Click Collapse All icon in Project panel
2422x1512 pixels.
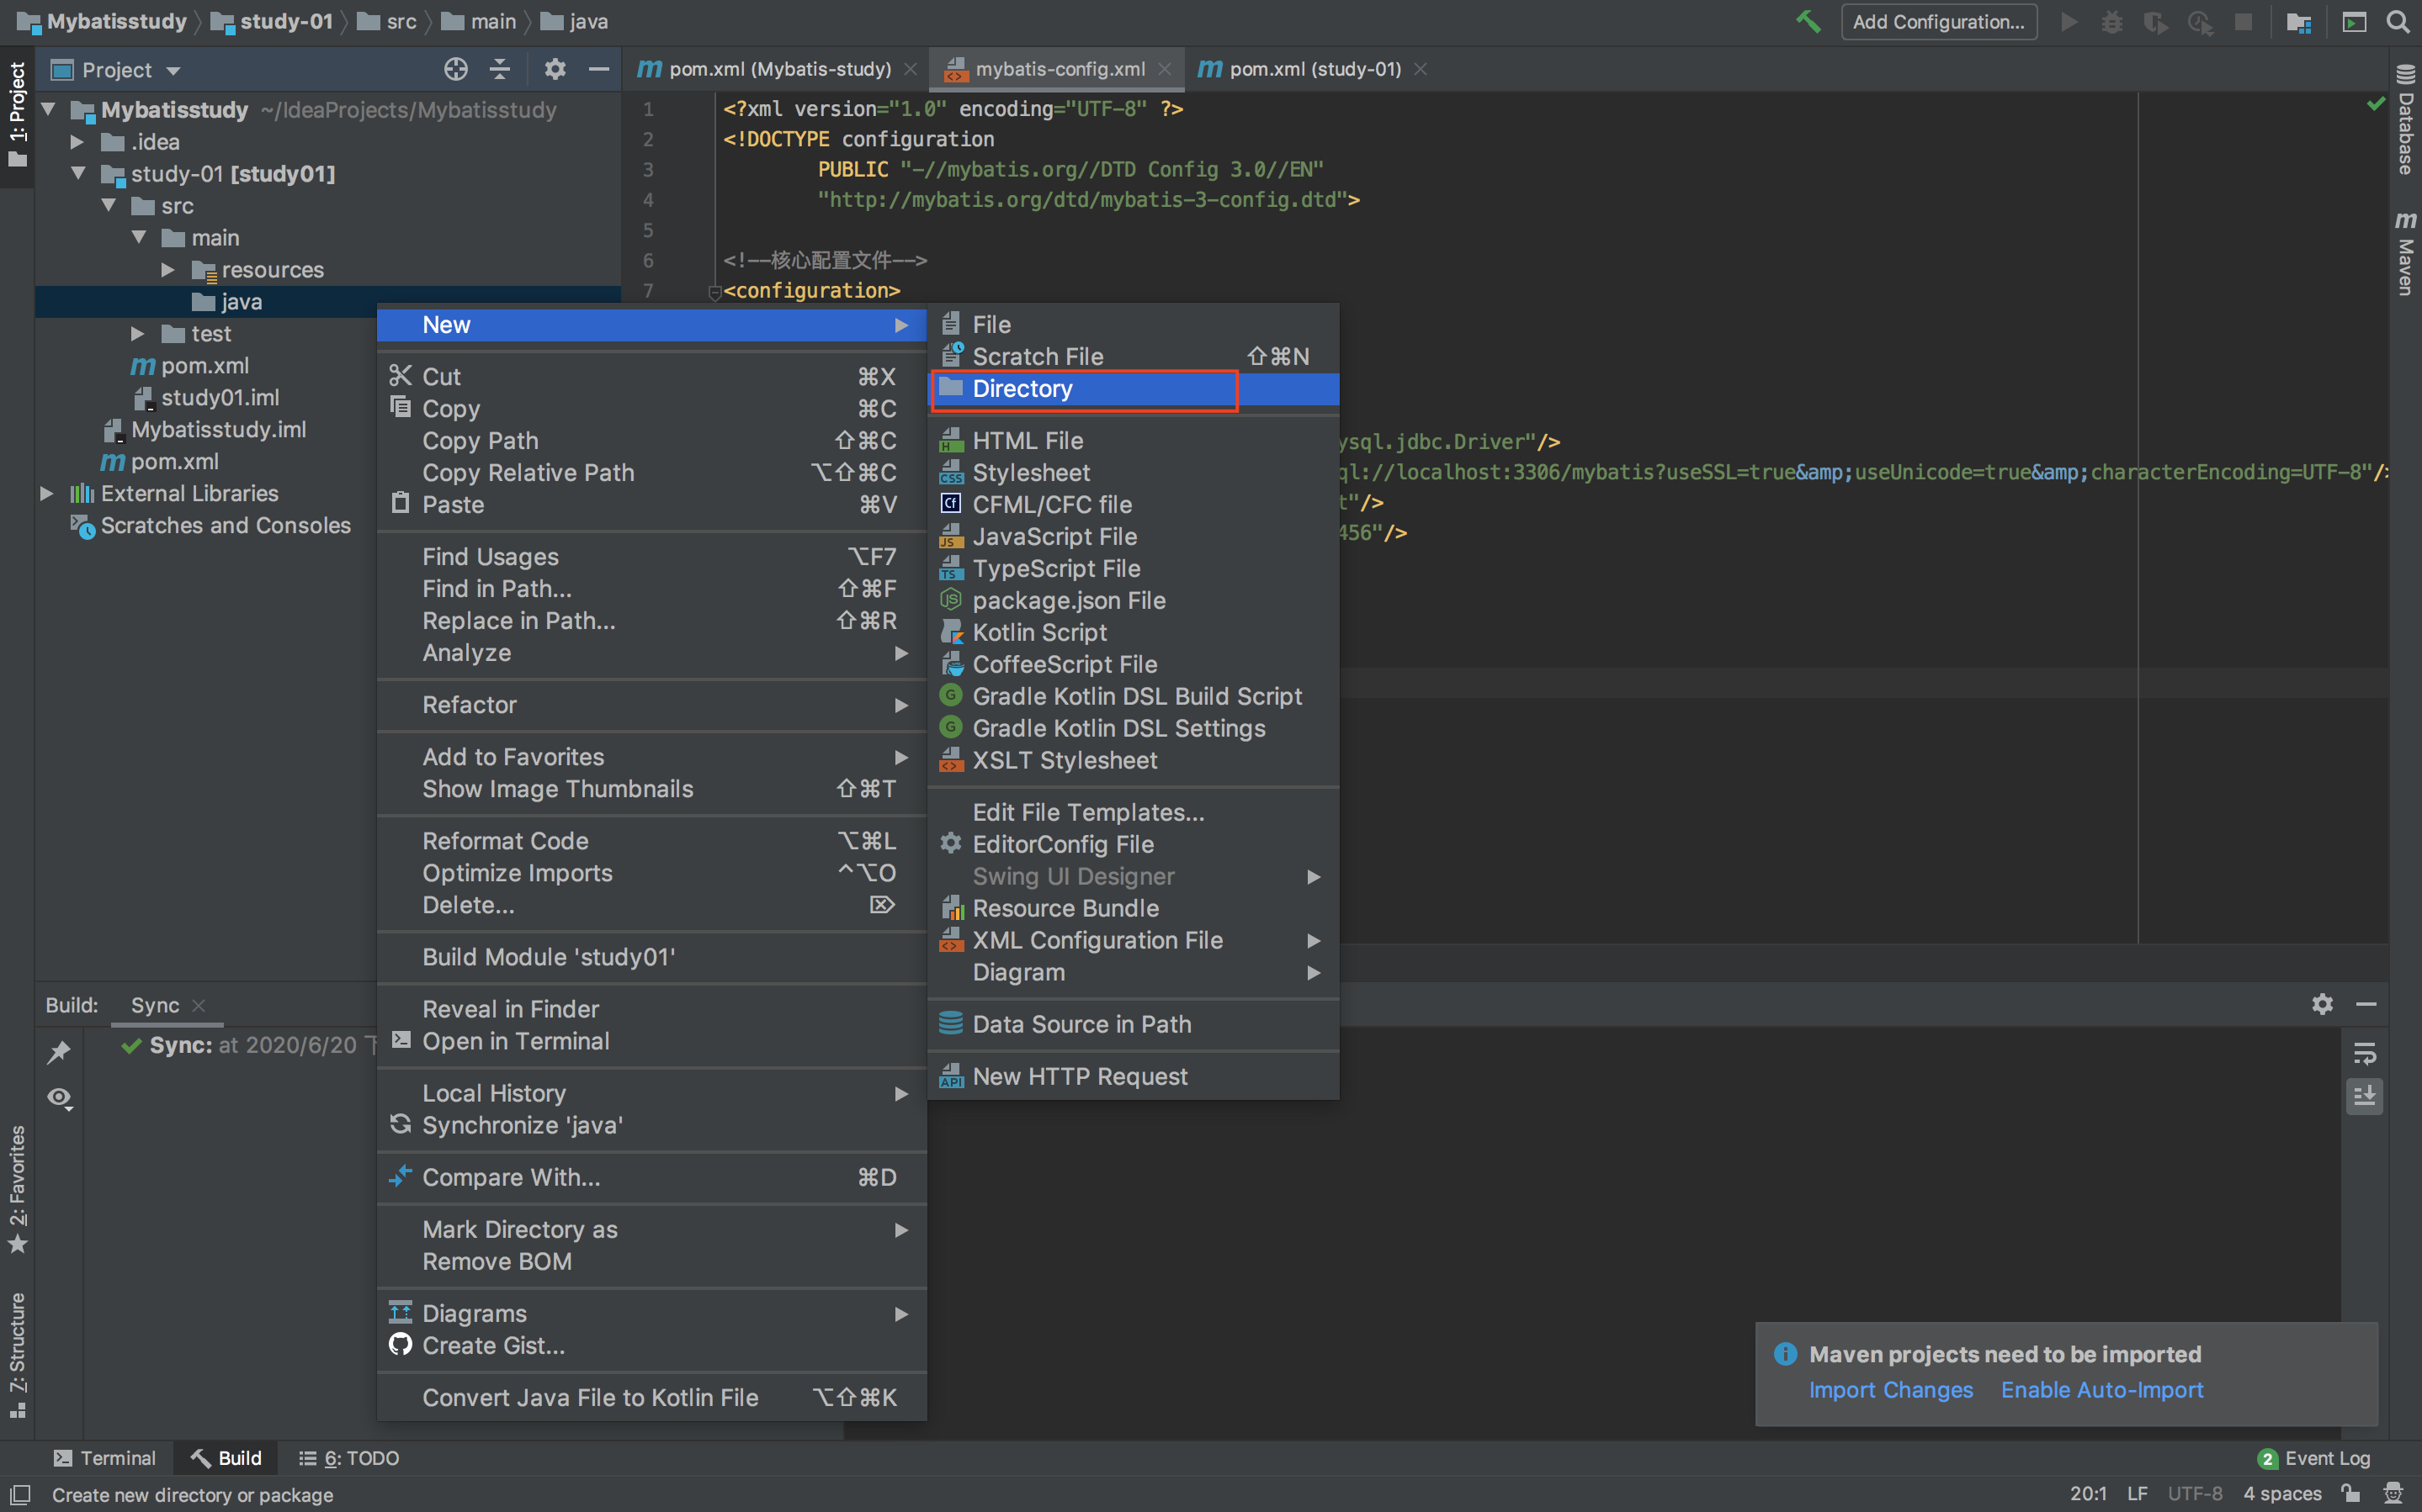point(500,69)
